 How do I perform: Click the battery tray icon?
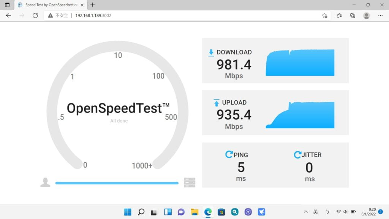coord(353,211)
